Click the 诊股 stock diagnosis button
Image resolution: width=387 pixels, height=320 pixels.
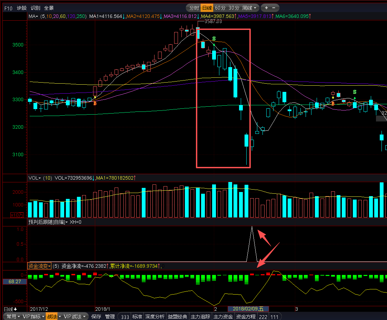click(x=22, y=8)
